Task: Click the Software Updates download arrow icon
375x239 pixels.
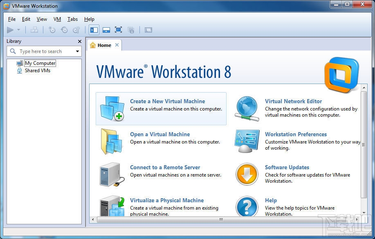Action: [x=247, y=174]
